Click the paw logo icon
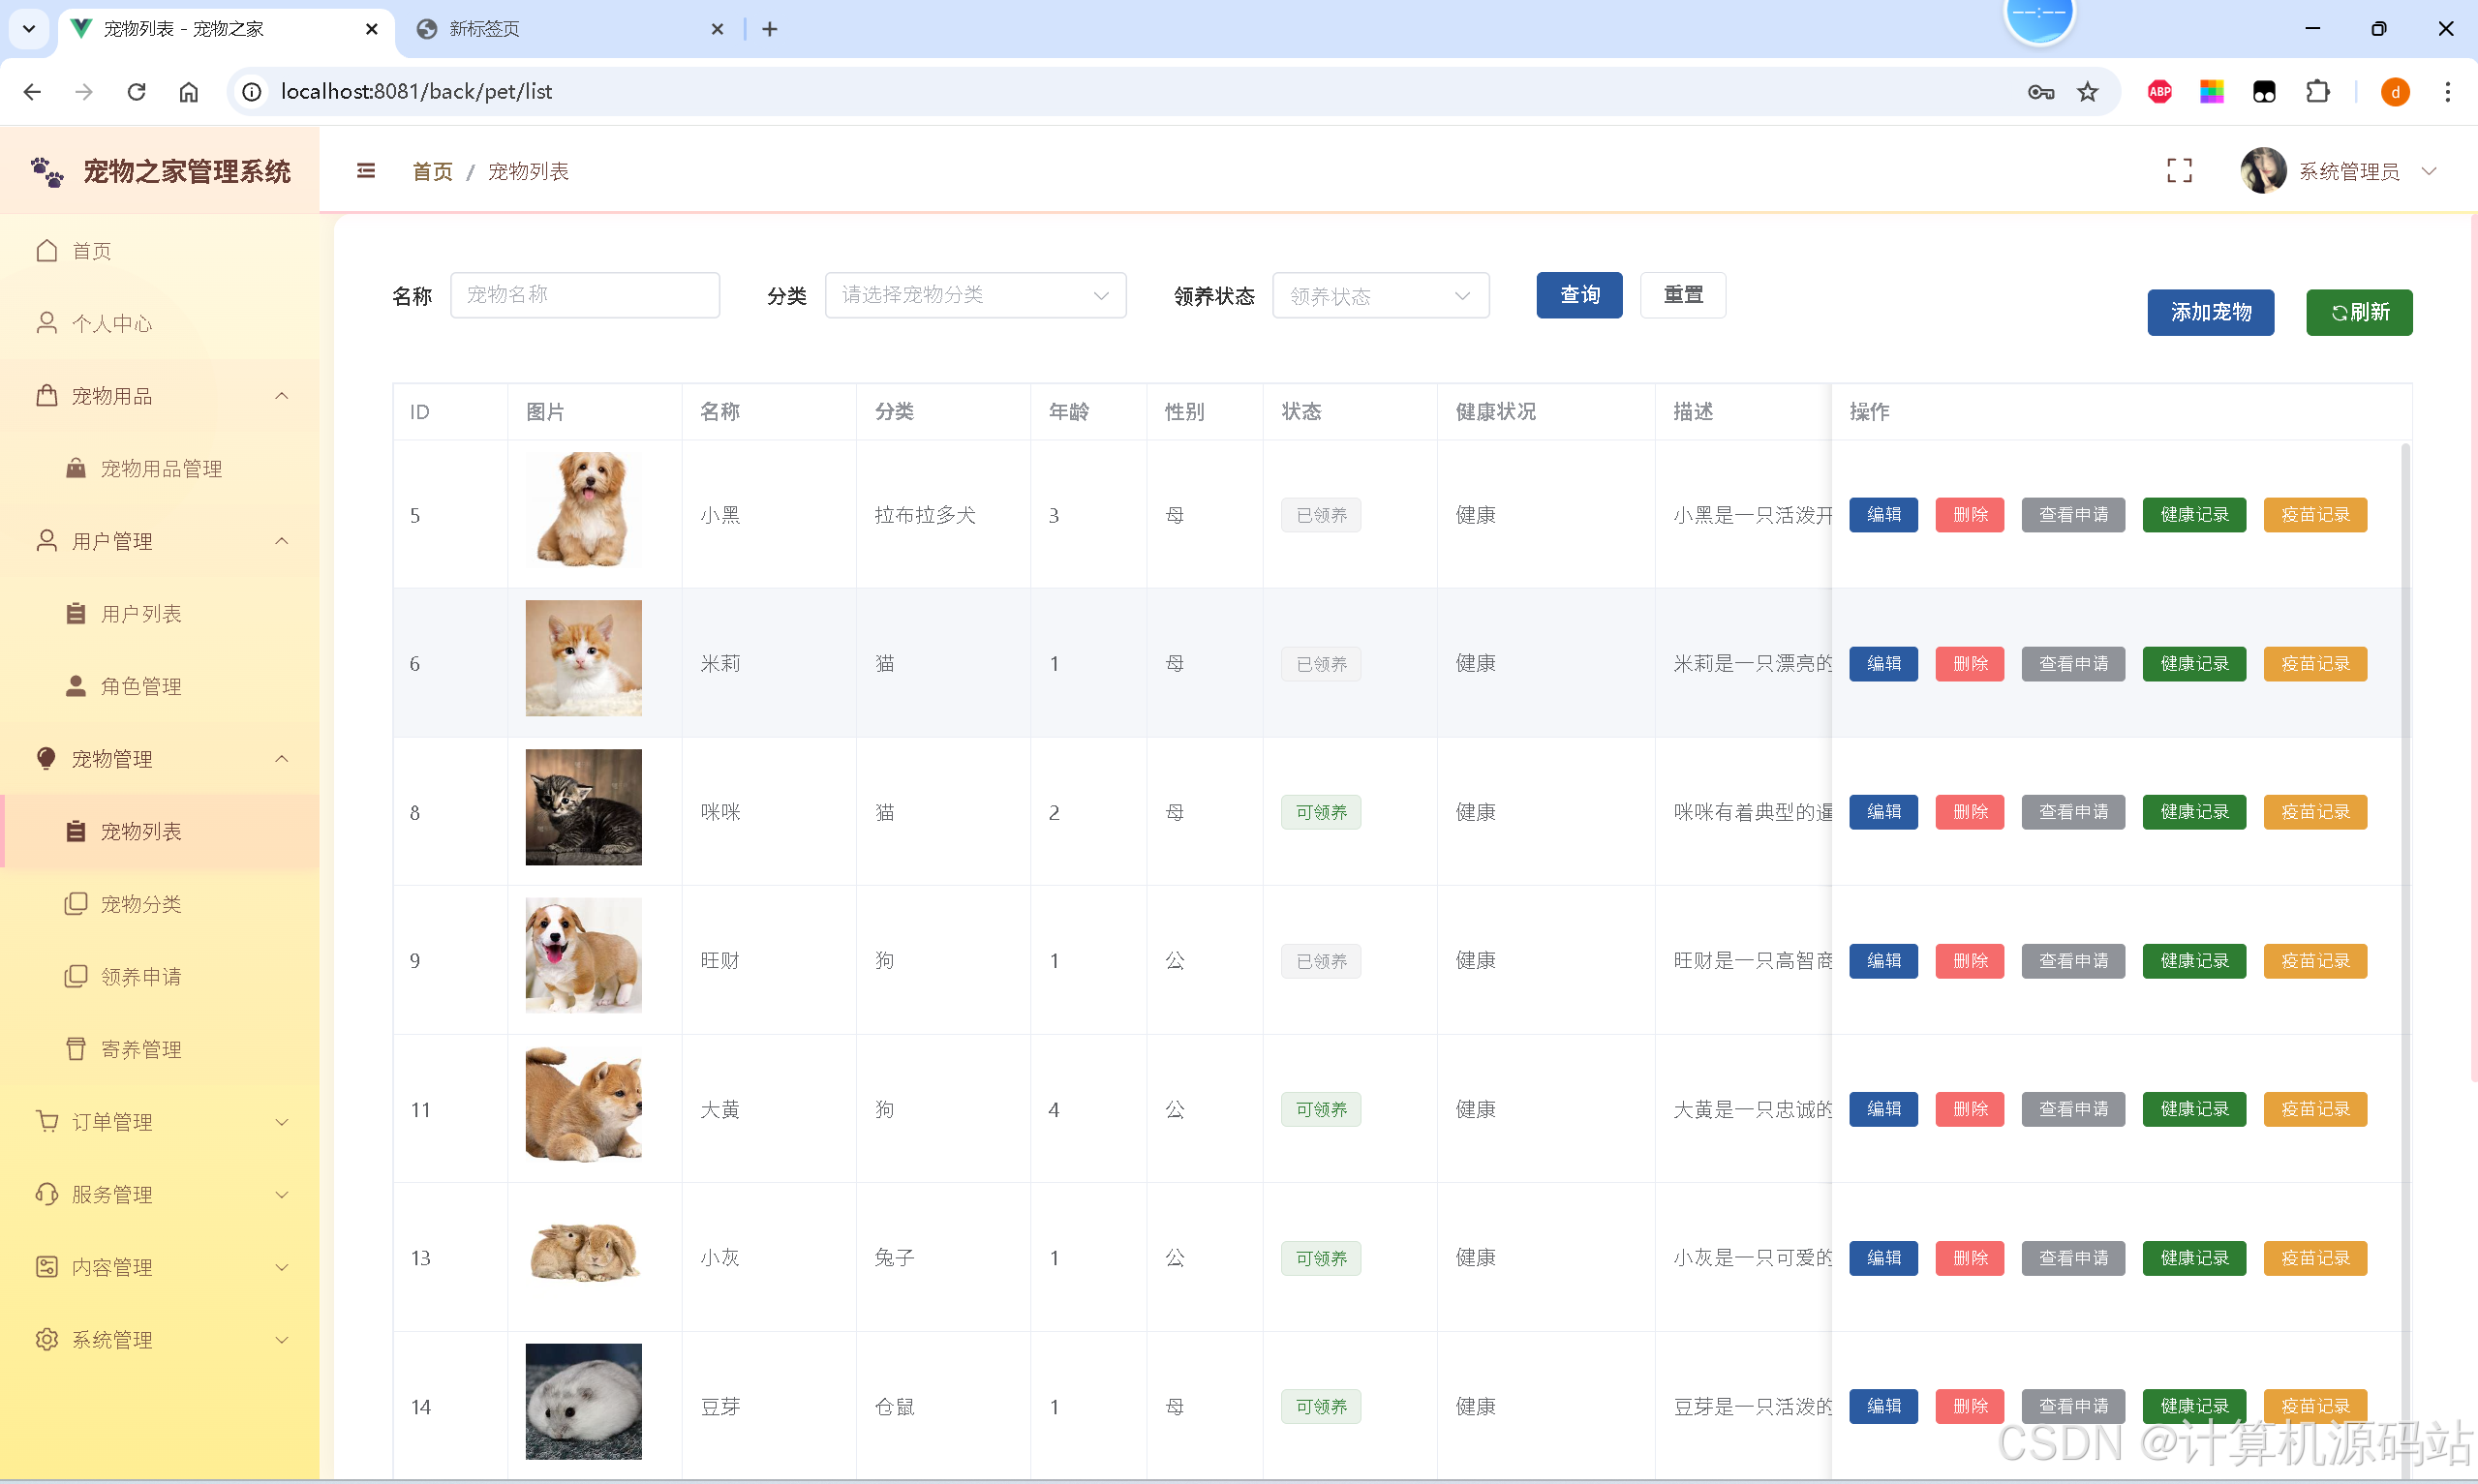Image resolution: width=2478 pixels, height=1484 pixels. [47, 172]
